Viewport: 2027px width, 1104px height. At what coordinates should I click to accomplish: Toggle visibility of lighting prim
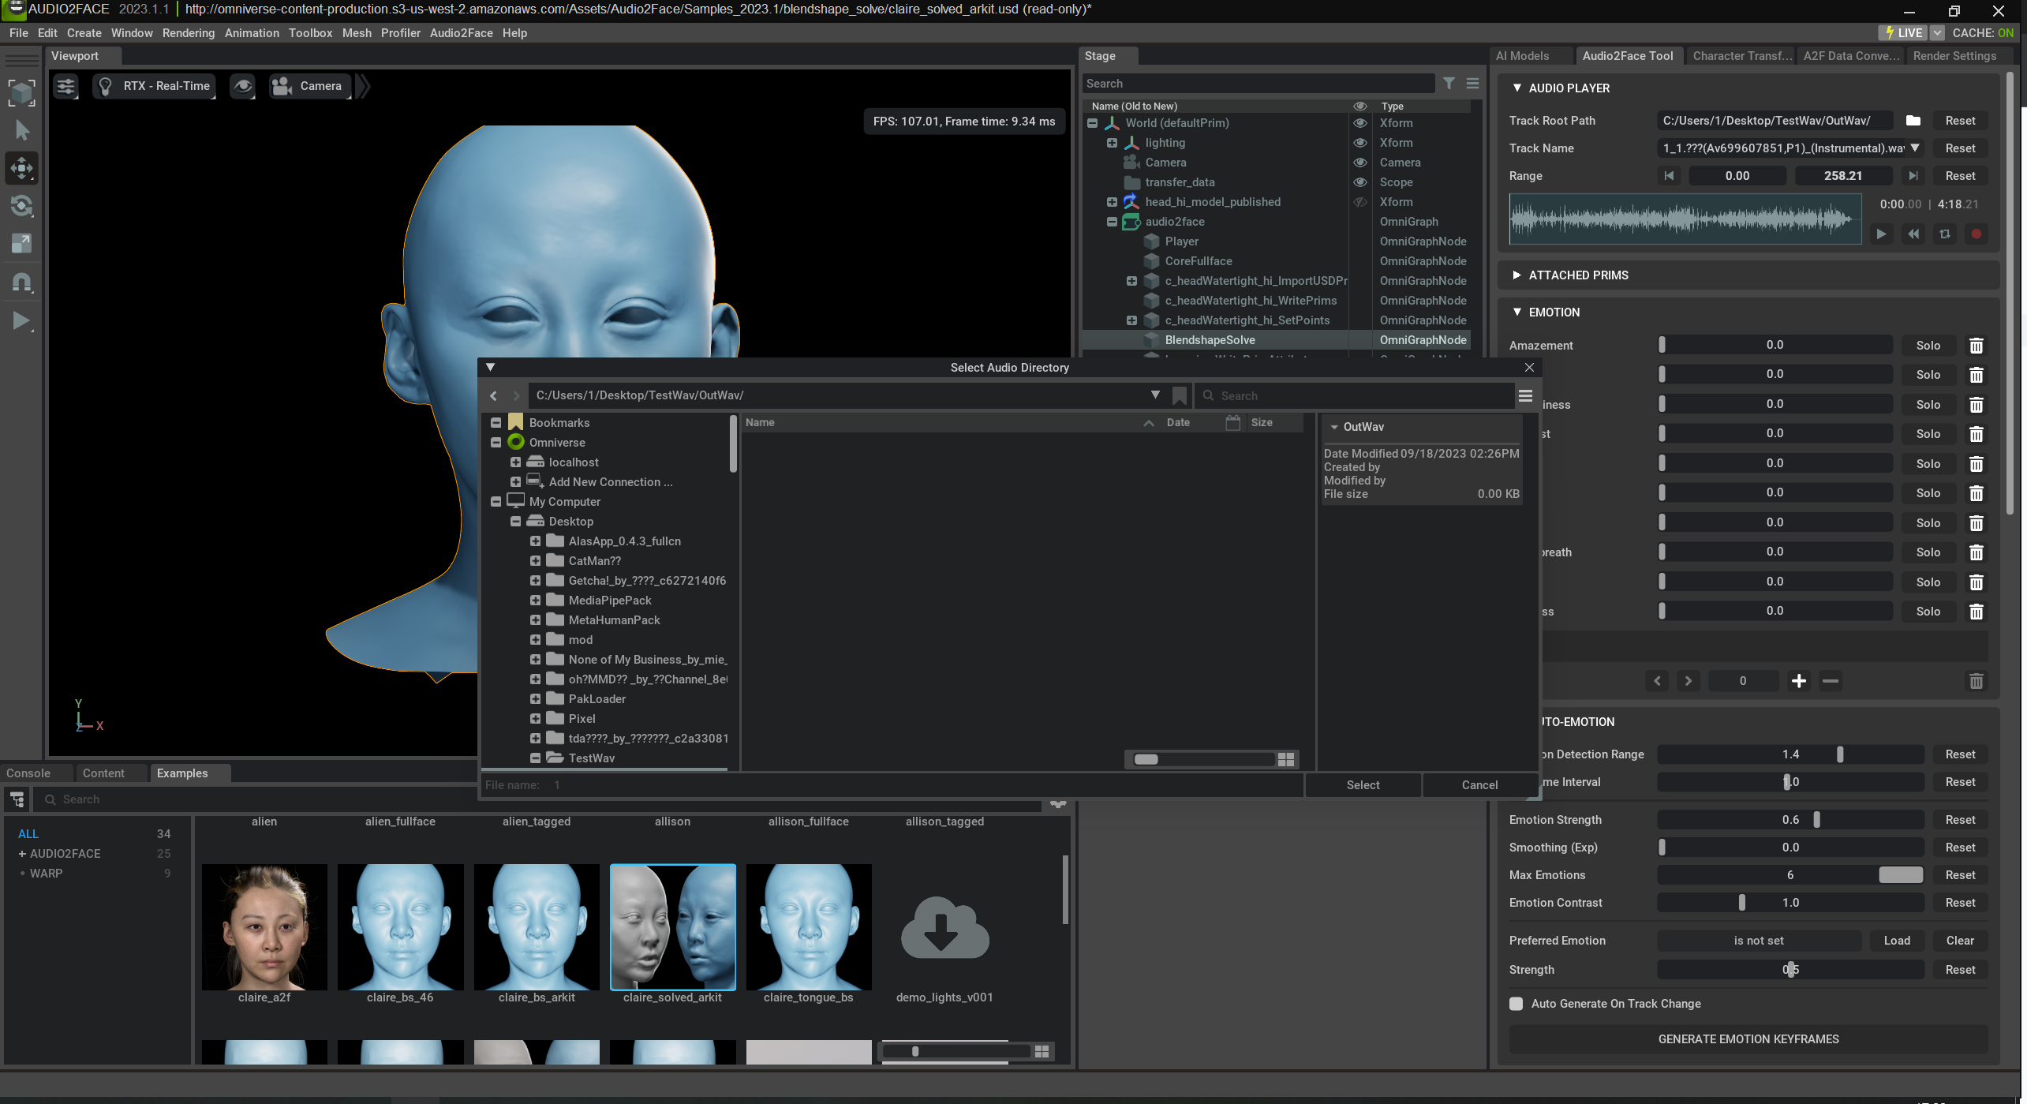point(1360,143)
